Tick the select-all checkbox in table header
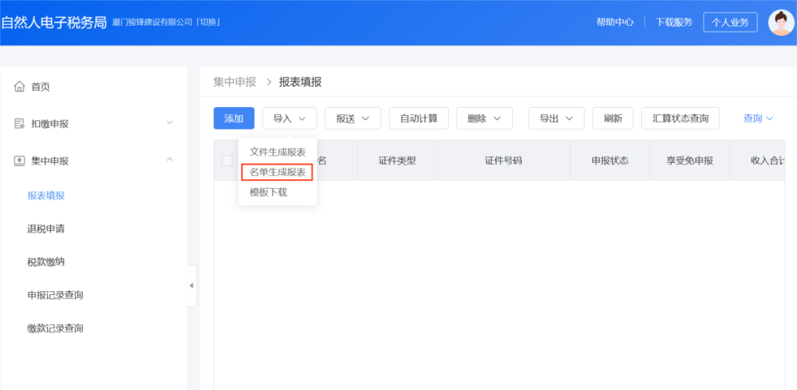Screen dimensions: 797x390 click(227, 161)
